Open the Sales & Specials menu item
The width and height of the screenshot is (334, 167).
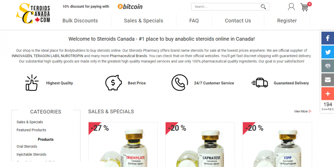click(143, 20)
